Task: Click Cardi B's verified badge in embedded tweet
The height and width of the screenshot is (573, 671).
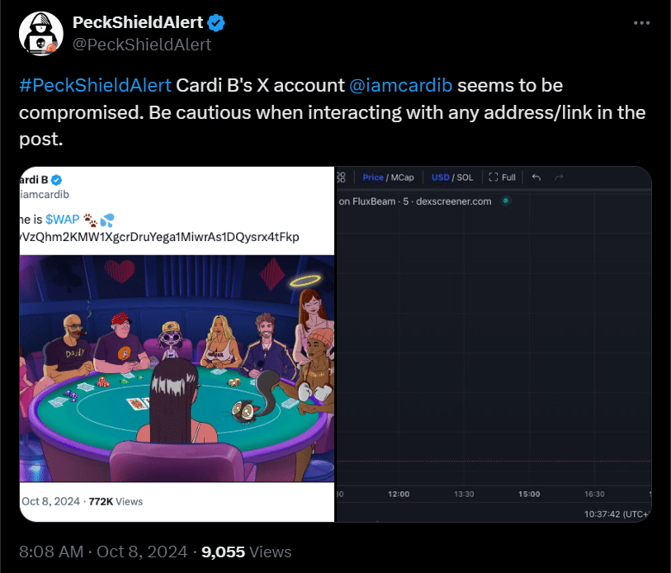Action: 54,179
